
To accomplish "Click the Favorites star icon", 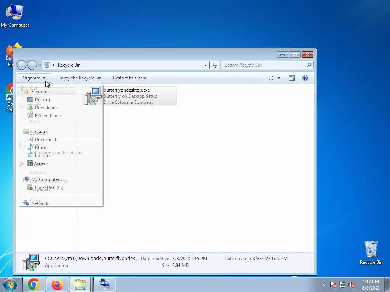I will pyautogui.click(x=26, y=91).
